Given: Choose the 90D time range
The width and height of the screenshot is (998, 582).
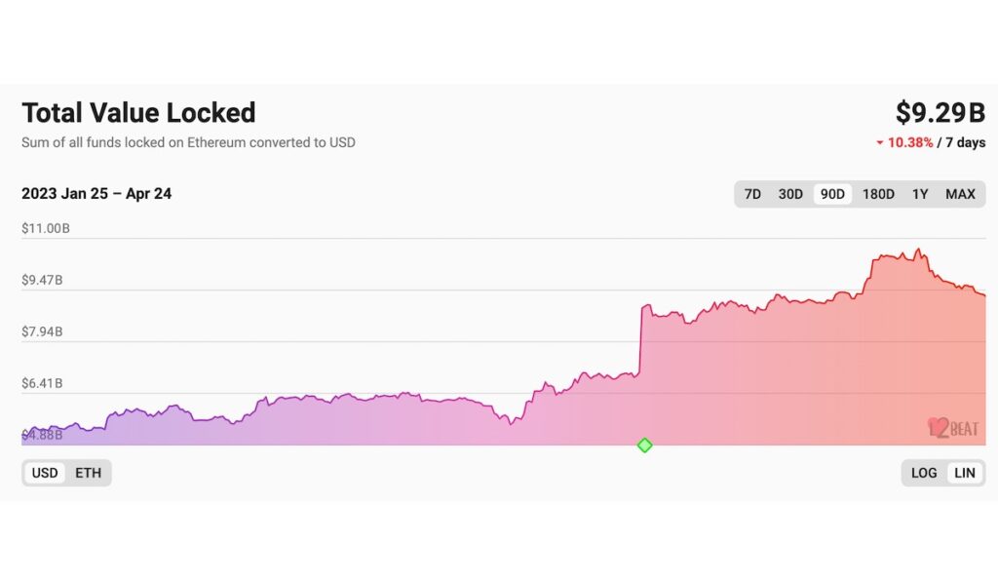Looking at the screenshot, I should coord(832,194).
